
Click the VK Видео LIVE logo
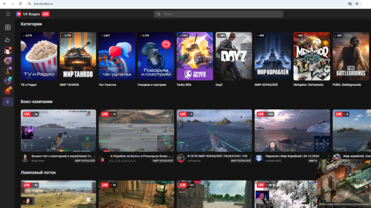tap(33, 14)
